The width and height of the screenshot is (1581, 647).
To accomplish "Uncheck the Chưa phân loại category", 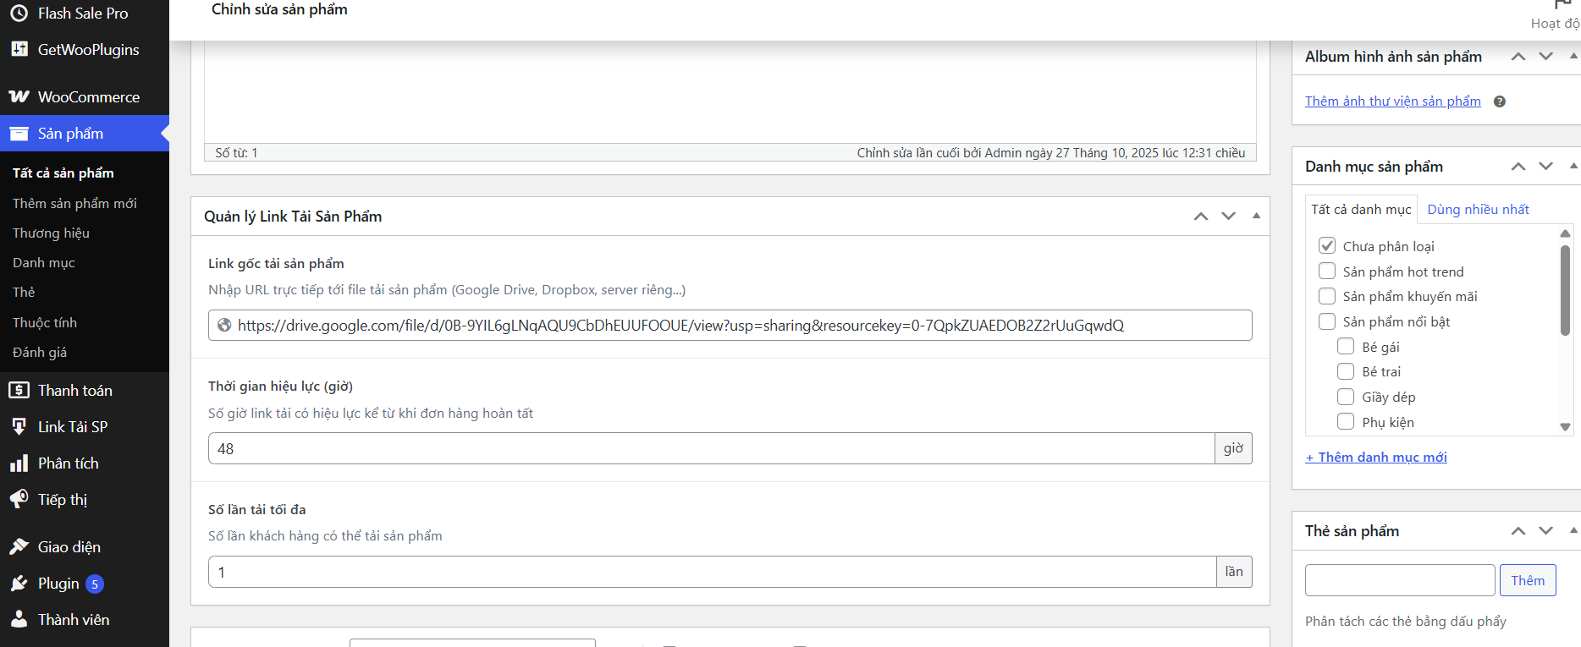I will click(1327, 246).
